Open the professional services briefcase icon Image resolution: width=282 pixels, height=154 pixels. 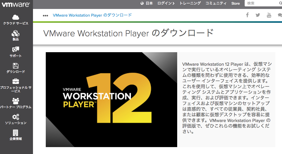(16, 81)
